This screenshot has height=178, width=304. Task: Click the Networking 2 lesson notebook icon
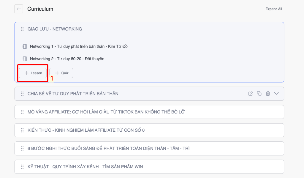coord(25,59)
